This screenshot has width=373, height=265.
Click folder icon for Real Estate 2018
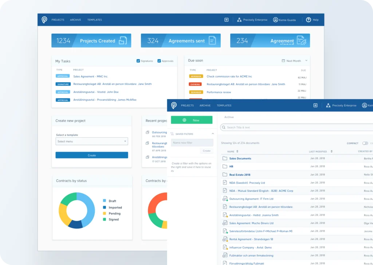click(x=225, y=174)
